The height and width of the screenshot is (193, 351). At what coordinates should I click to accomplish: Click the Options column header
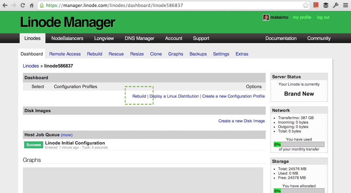coord(254,87)
